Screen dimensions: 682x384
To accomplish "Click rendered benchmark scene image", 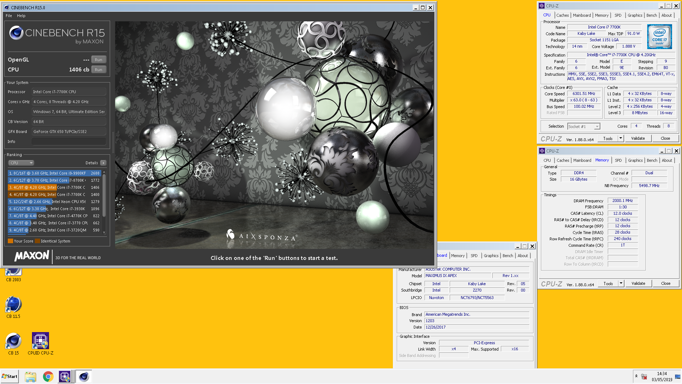I will pyautogui.click(x=274, y=135).
